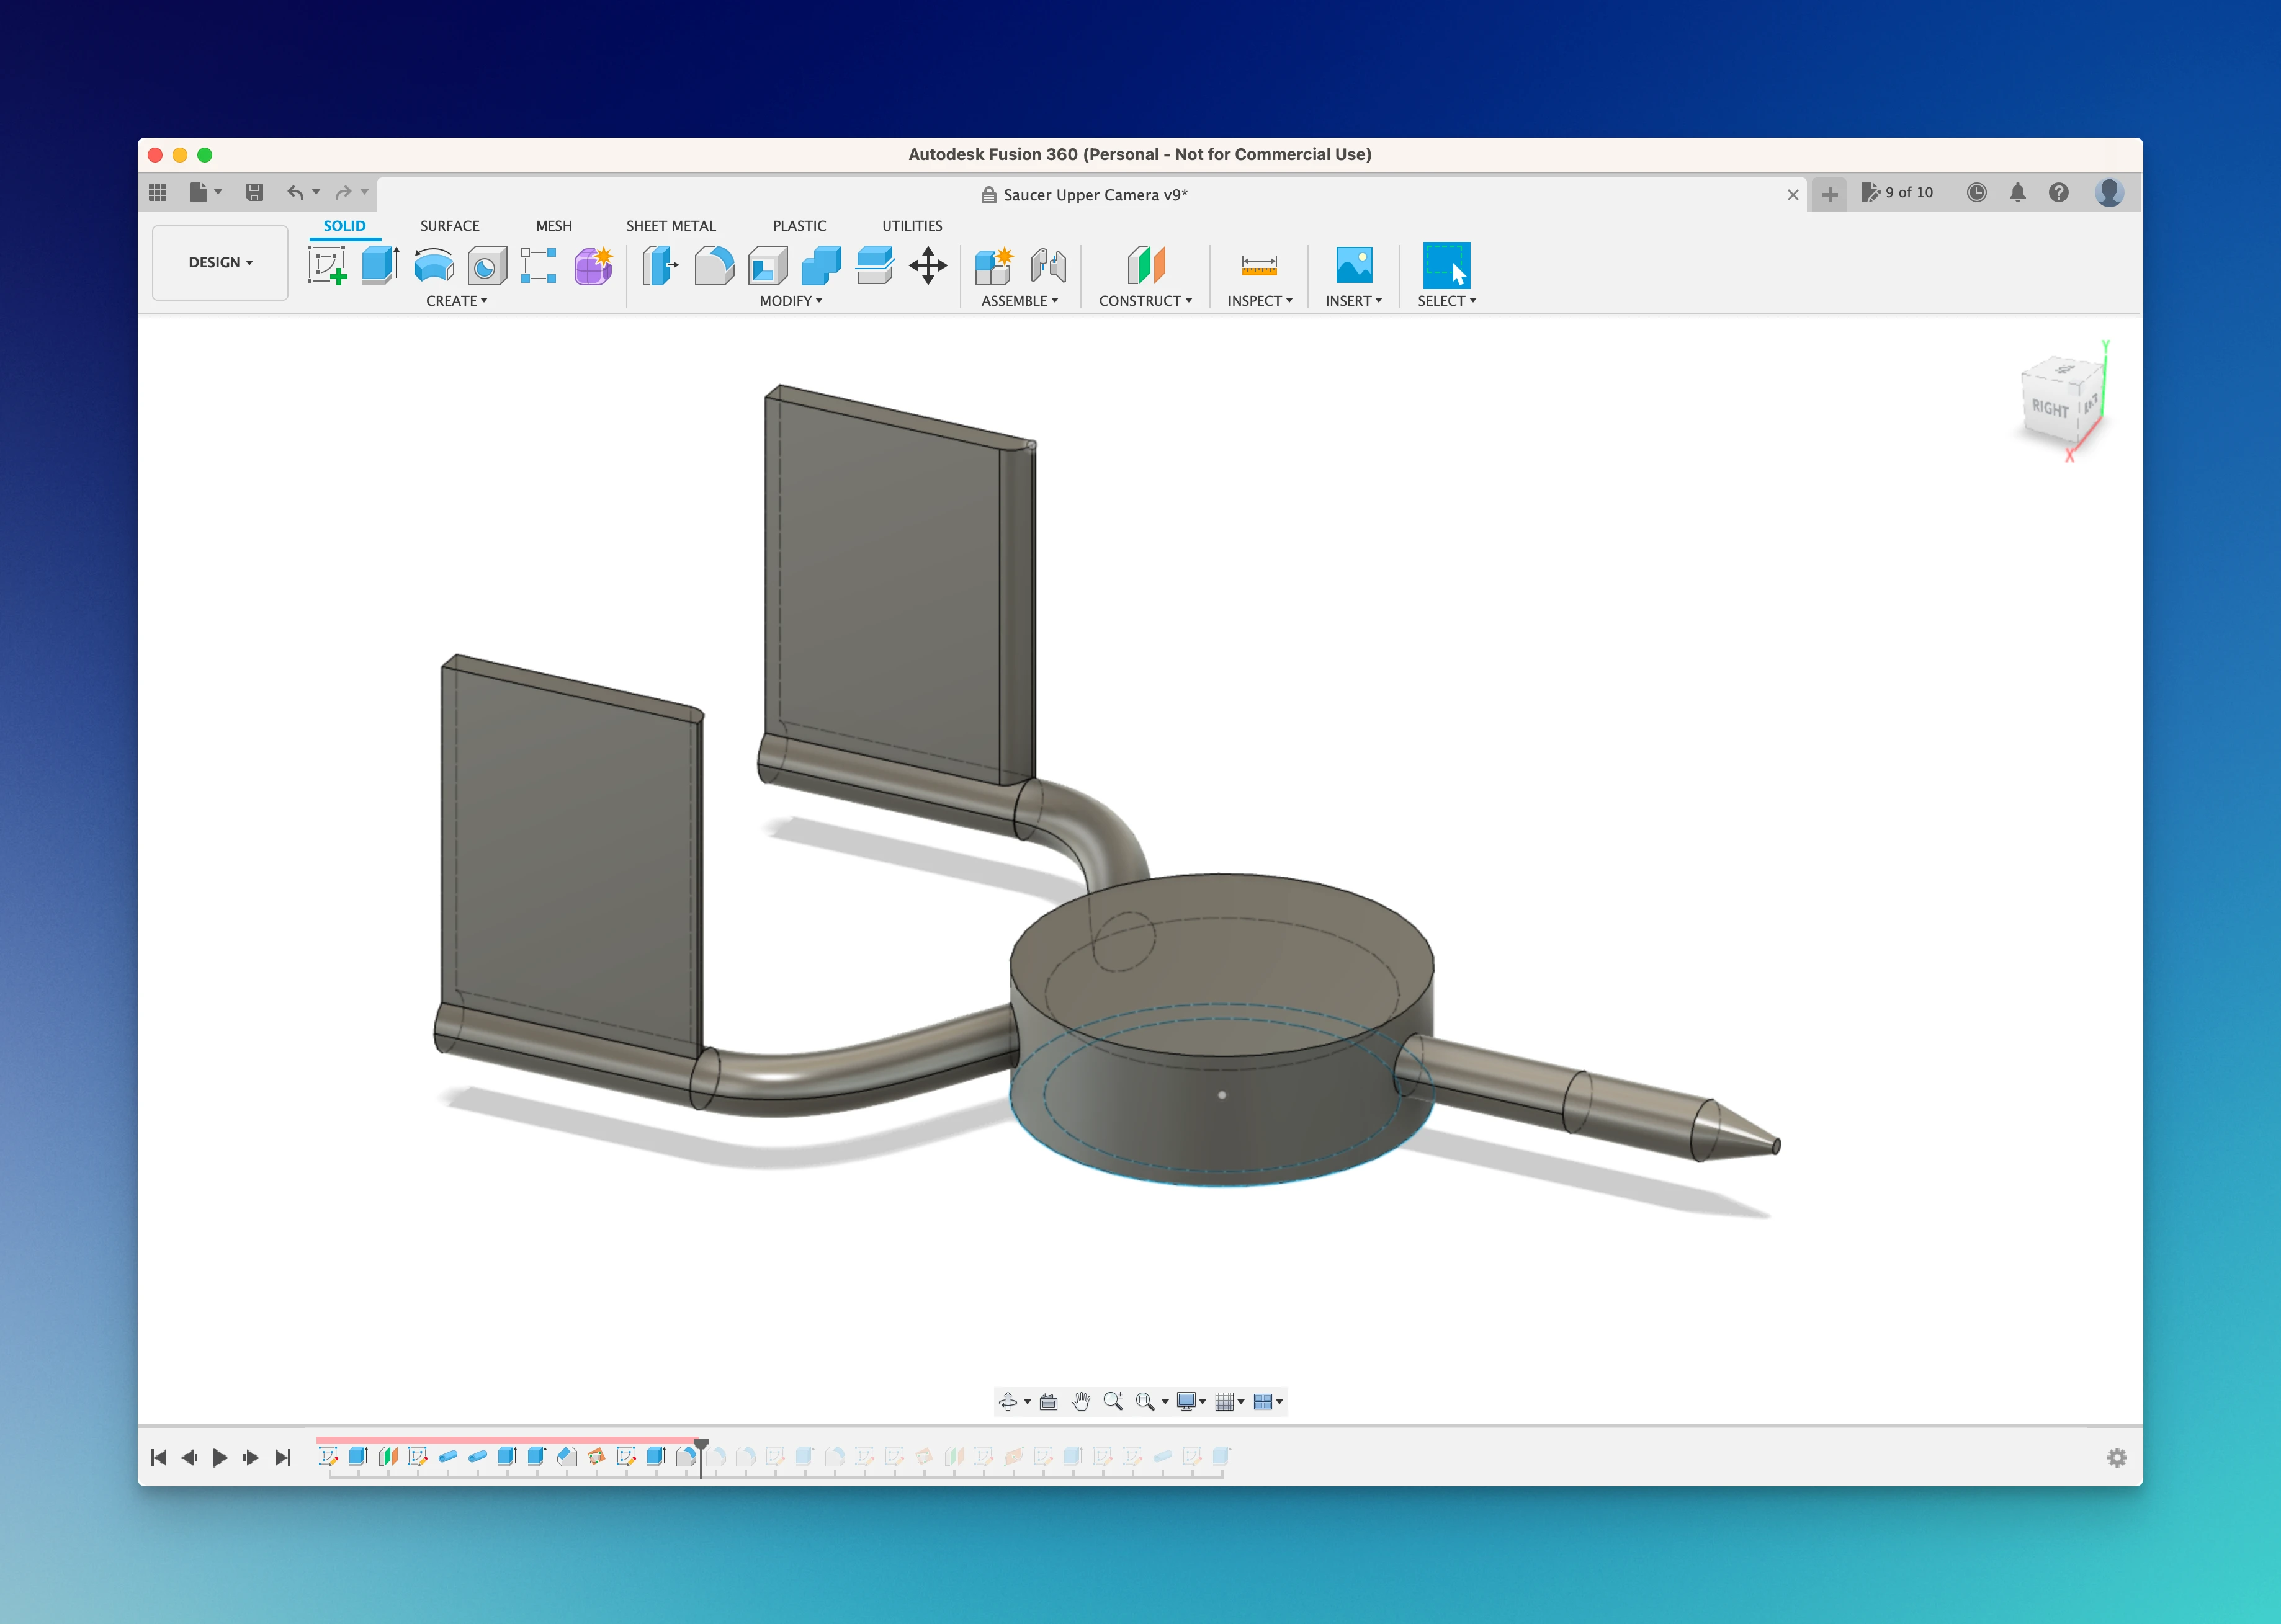Pick the Hole tool

tap(487, 265)
